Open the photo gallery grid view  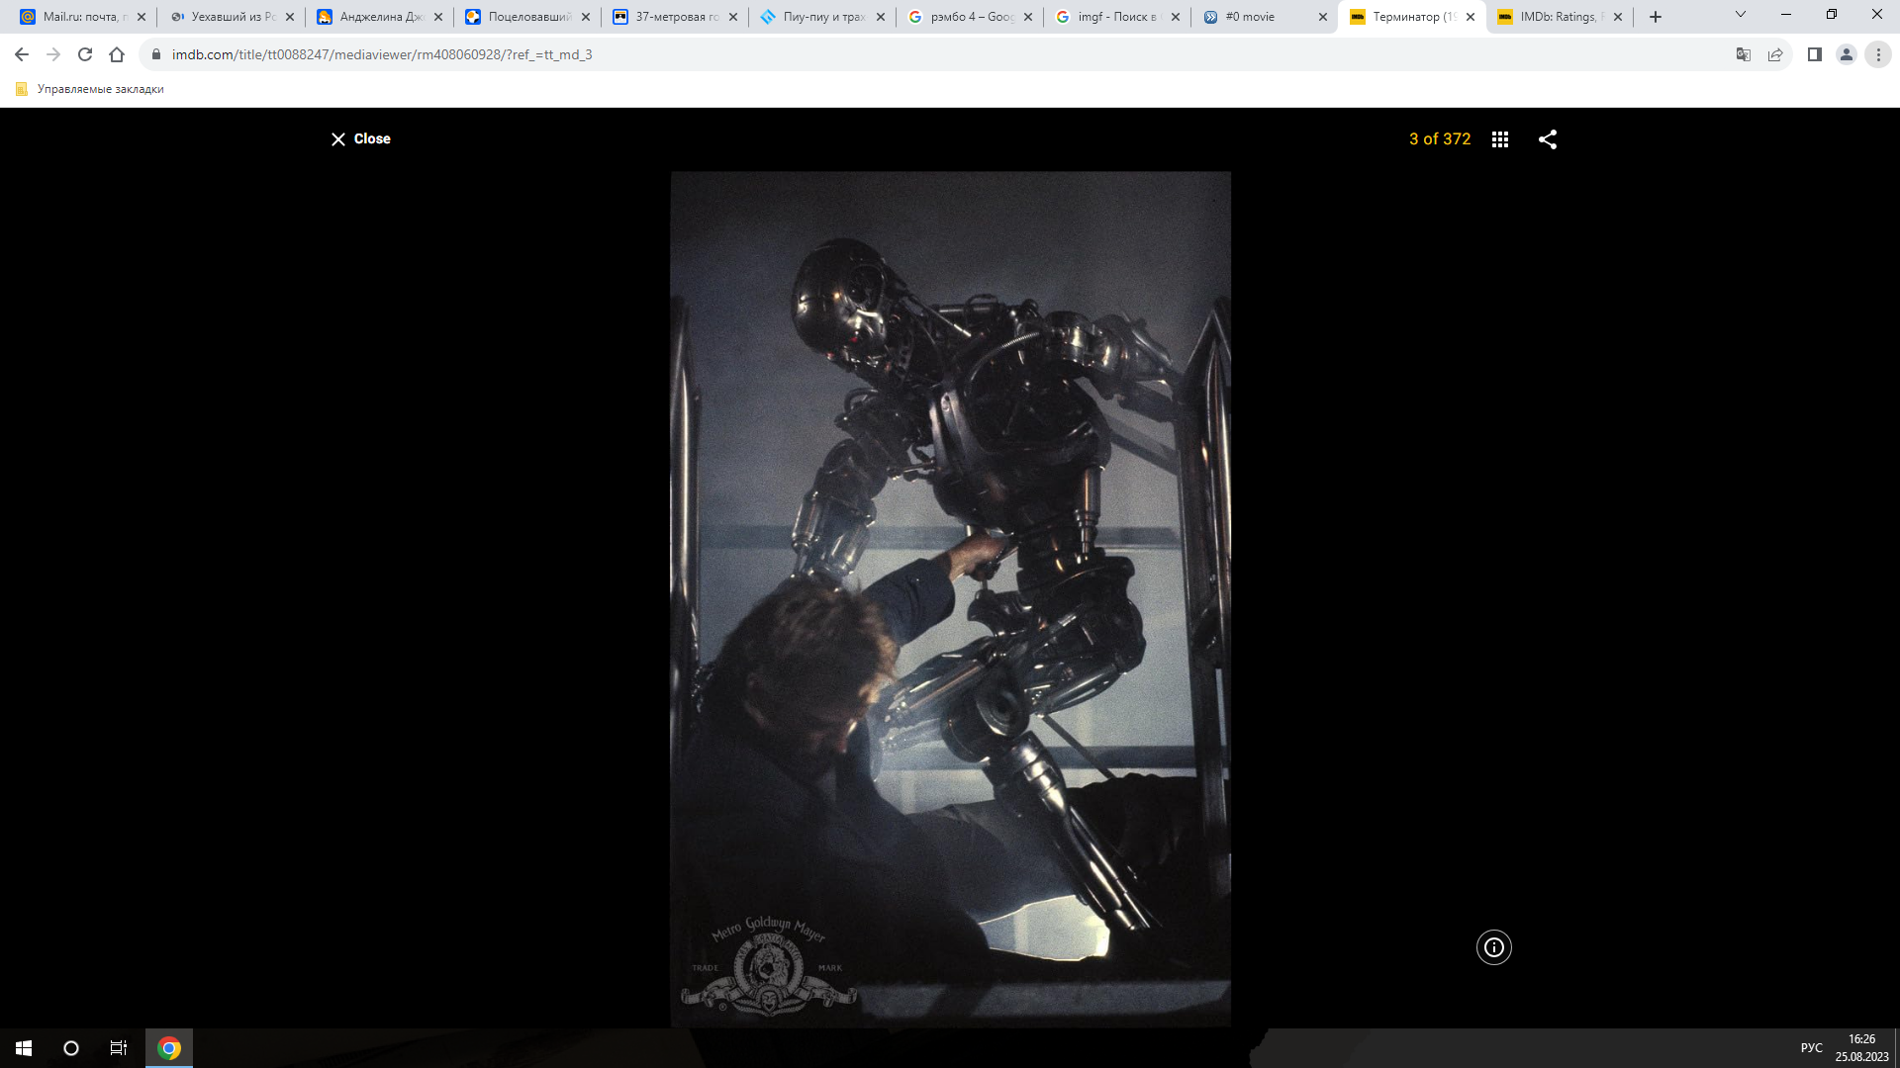tap(1500, 139)
